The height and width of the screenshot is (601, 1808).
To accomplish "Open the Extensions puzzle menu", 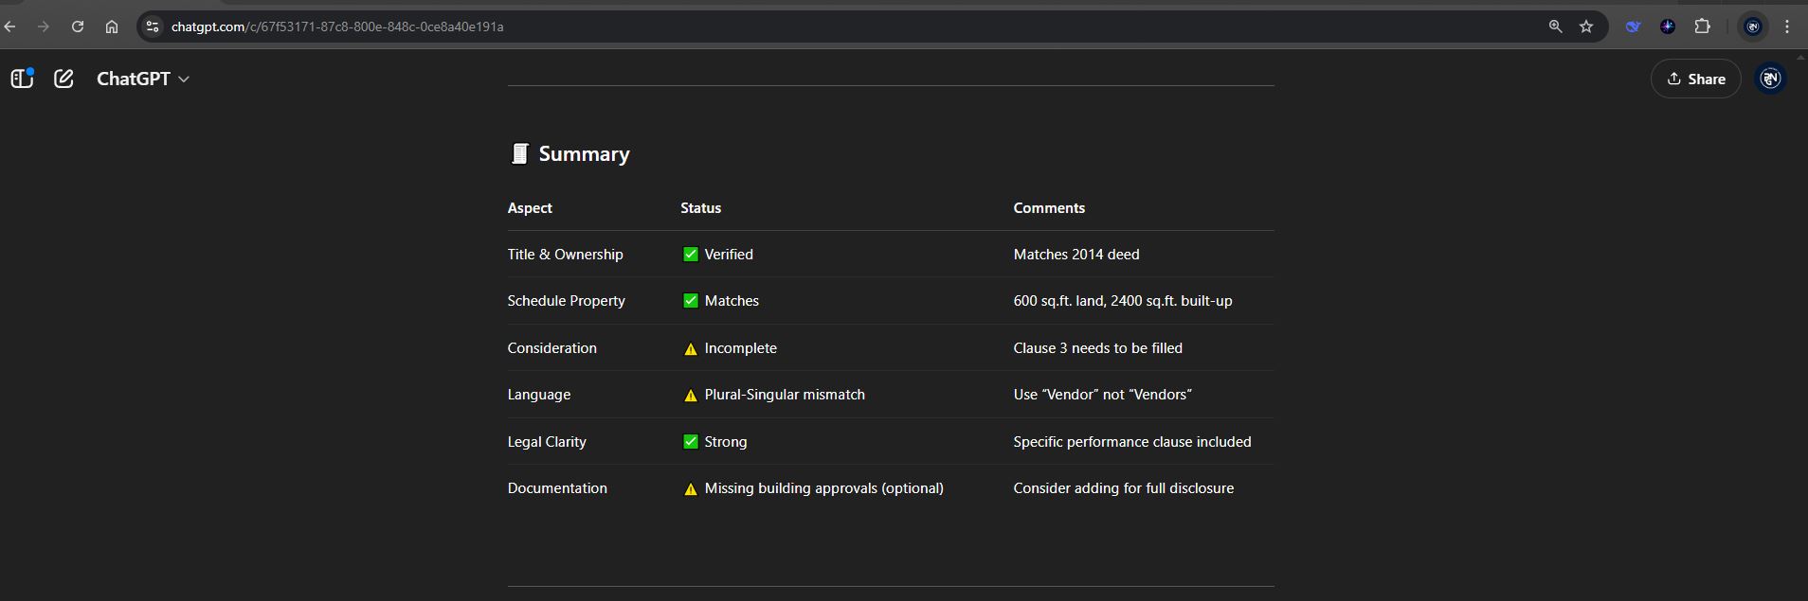I will click(1702, 27).
